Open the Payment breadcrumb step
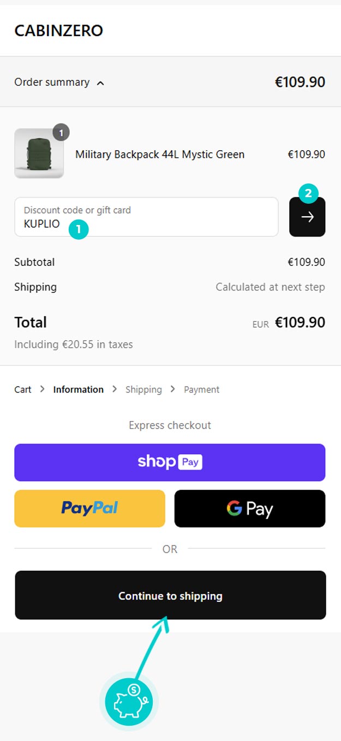 tap(201, 389)
